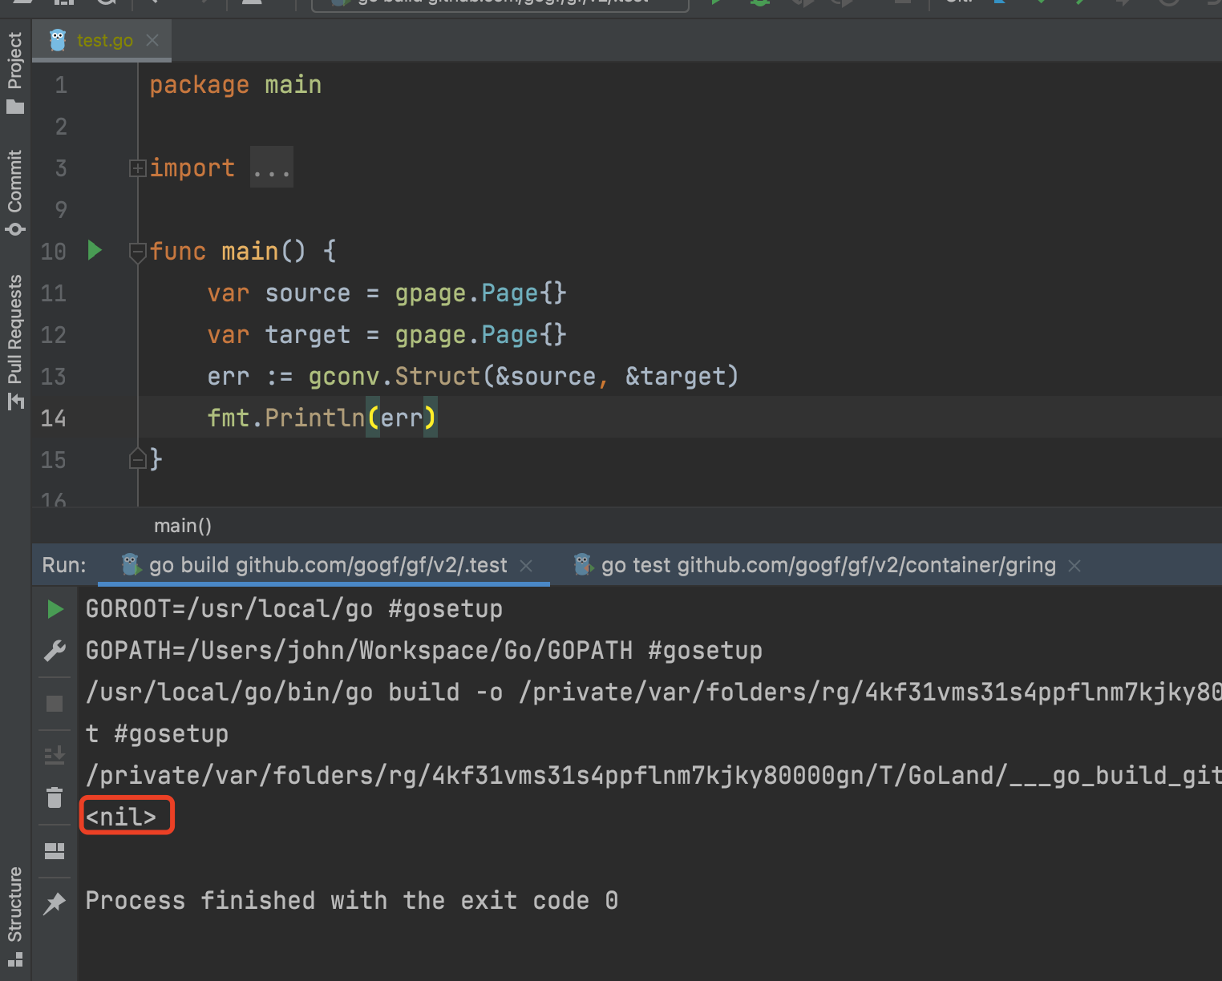Click the main() breadcrumb label
The height and width of the screenshot is (981, 1222).
point(183,526)
